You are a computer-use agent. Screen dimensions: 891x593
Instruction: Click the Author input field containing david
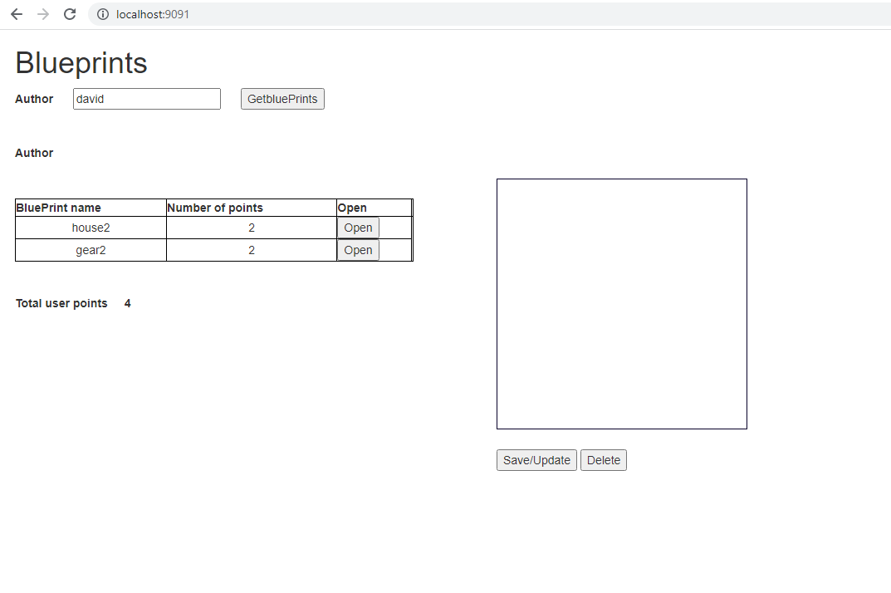(x=147, y=99)
